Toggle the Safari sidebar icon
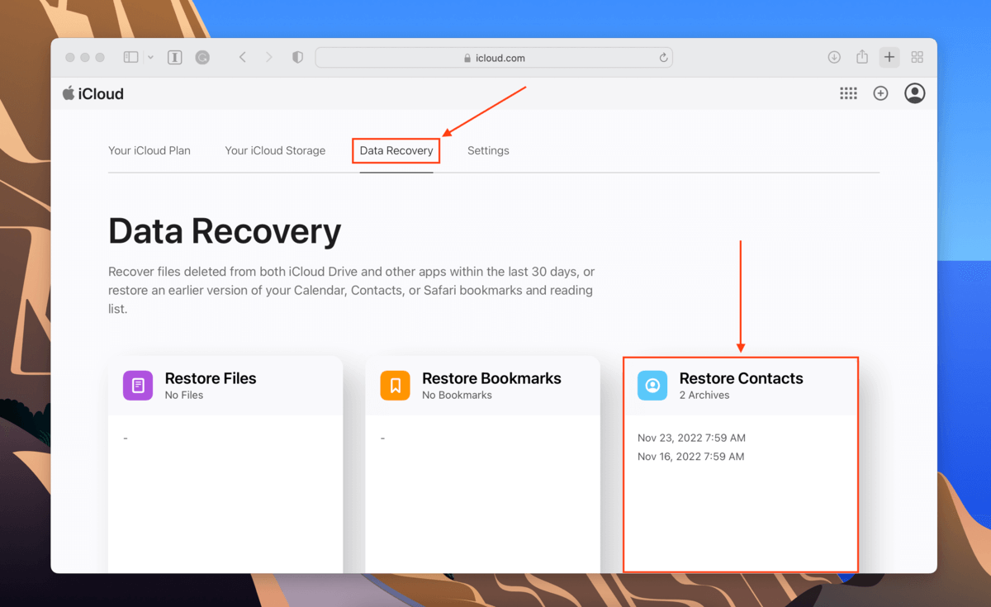Screen dimensions: 991x607 (131, 57)
